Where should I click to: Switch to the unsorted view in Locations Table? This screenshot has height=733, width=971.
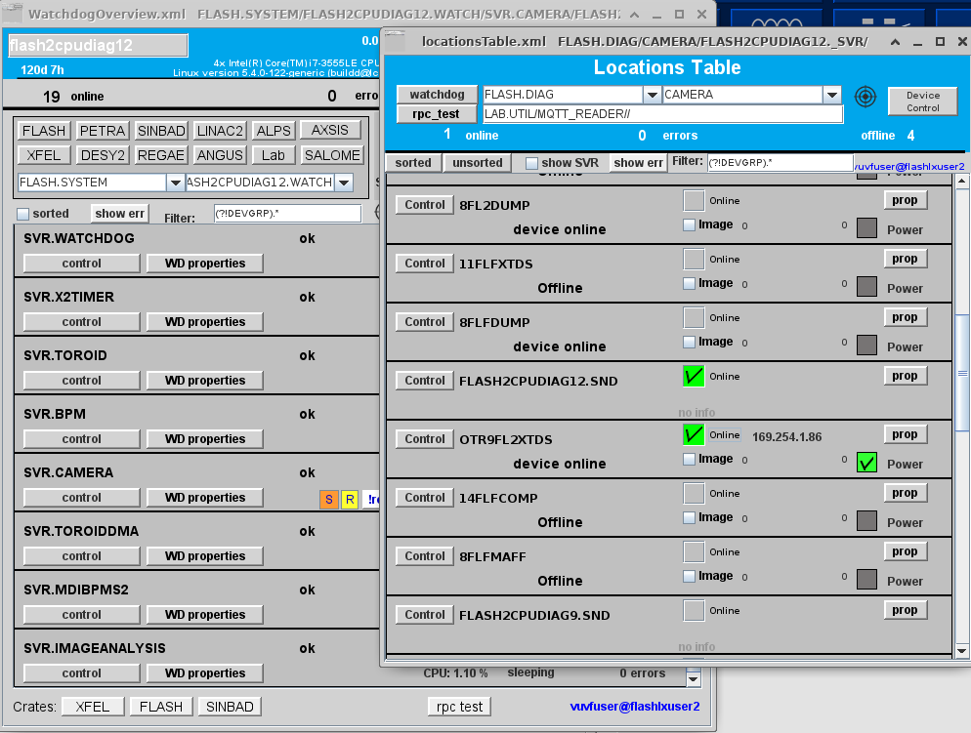pyautogui.click(x=476, y=162)
